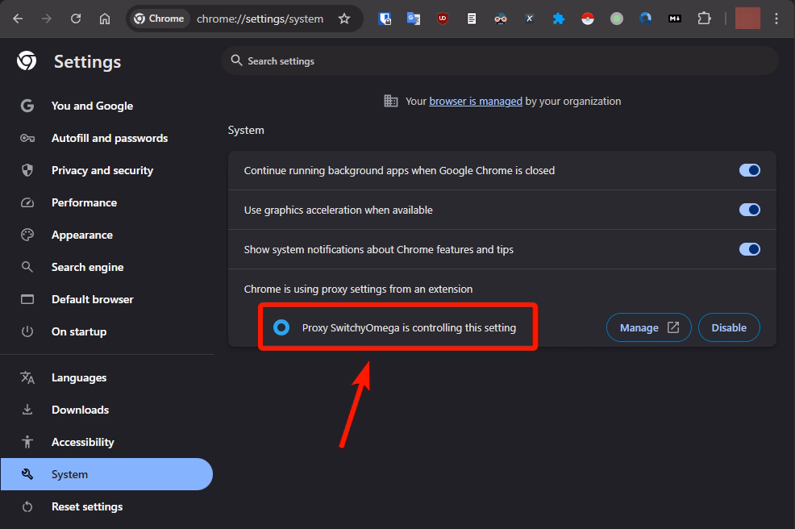The width and height of the screenshot is (795, 529).
Task: Open the Google Translate extension
Action: coord(414,19)
